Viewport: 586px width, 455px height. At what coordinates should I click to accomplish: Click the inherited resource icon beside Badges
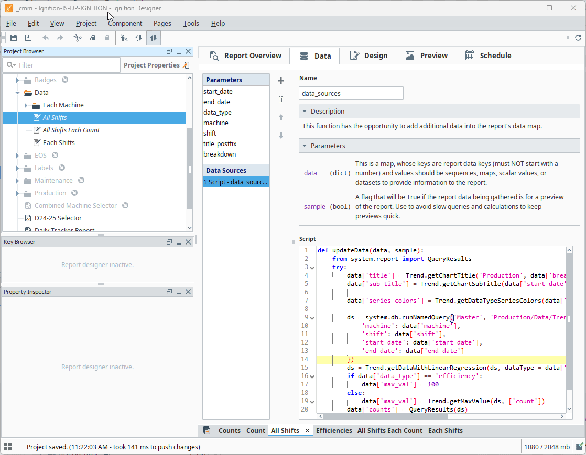pyautogui.click(x=65, y=80)
